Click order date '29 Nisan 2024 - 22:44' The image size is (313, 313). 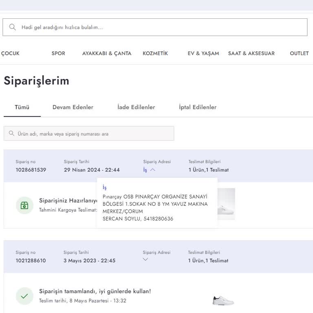point(92,170)
